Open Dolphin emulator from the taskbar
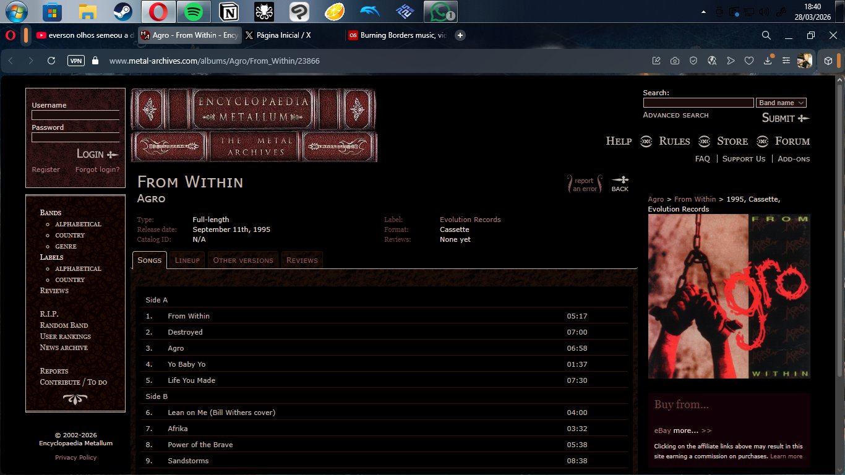Image resolution: width=845 pixels, height=475 pixels. pyautogui.click(x=371, y=12)
